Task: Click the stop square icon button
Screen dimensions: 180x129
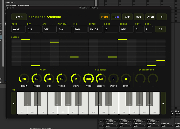Action: [161, 17]
